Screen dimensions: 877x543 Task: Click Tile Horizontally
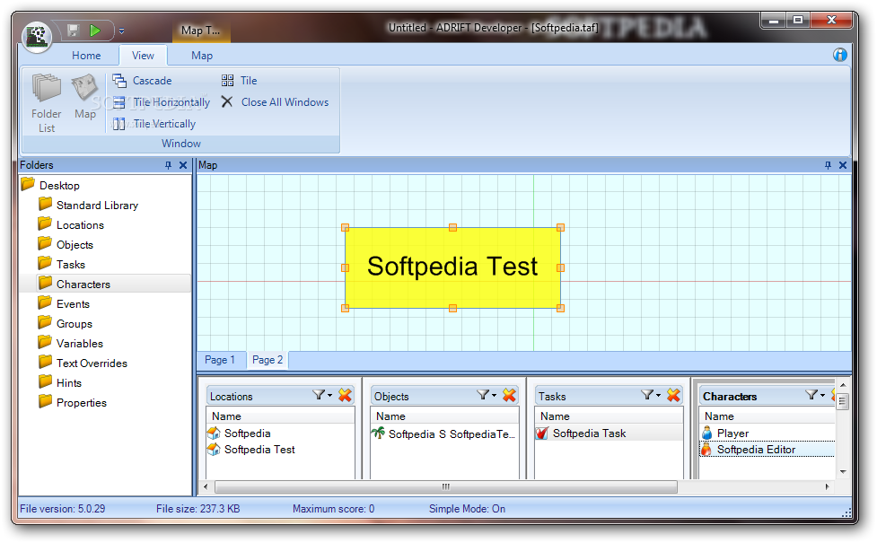click(x=162, y=102)
